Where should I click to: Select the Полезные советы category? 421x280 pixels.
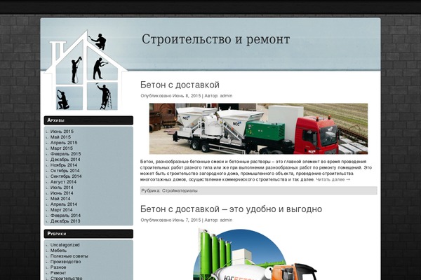pos(69,256)
